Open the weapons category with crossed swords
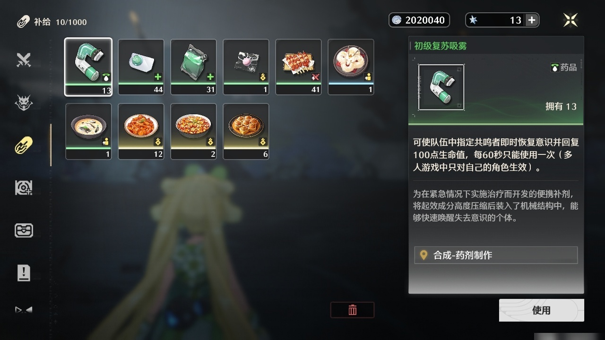Viewport: 605px width, 340px height. (x=24, y=60)
